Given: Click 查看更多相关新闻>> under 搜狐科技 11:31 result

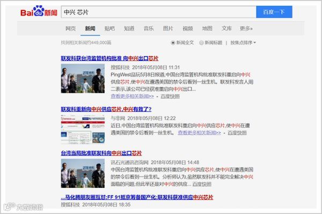Looking at the screenshot, I should (x=132, y=96).
